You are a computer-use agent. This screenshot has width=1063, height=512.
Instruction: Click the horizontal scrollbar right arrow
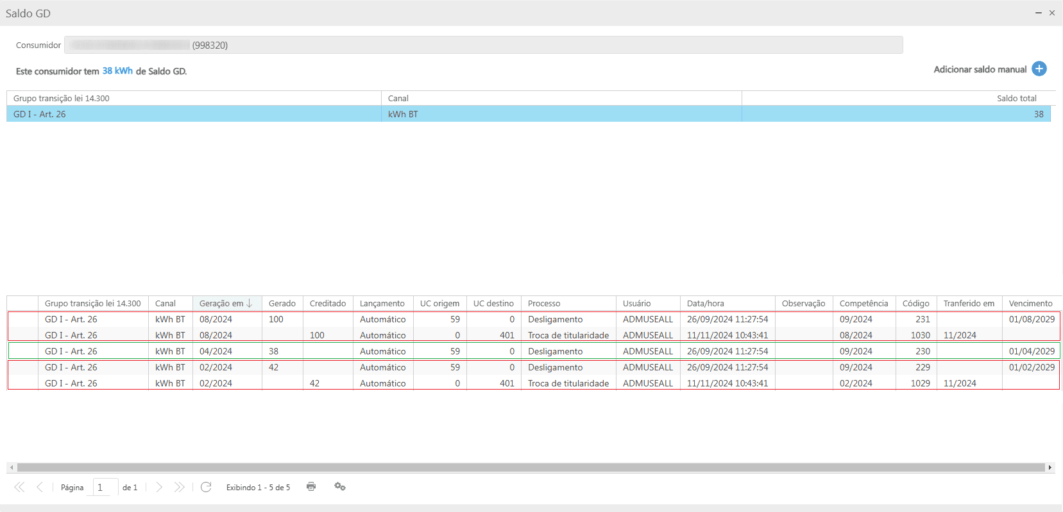point(1050,468)
